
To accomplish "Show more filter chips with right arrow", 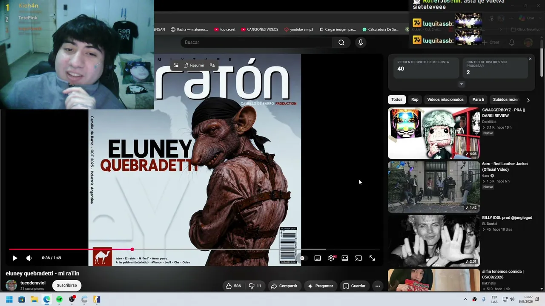I will (528, 100).
